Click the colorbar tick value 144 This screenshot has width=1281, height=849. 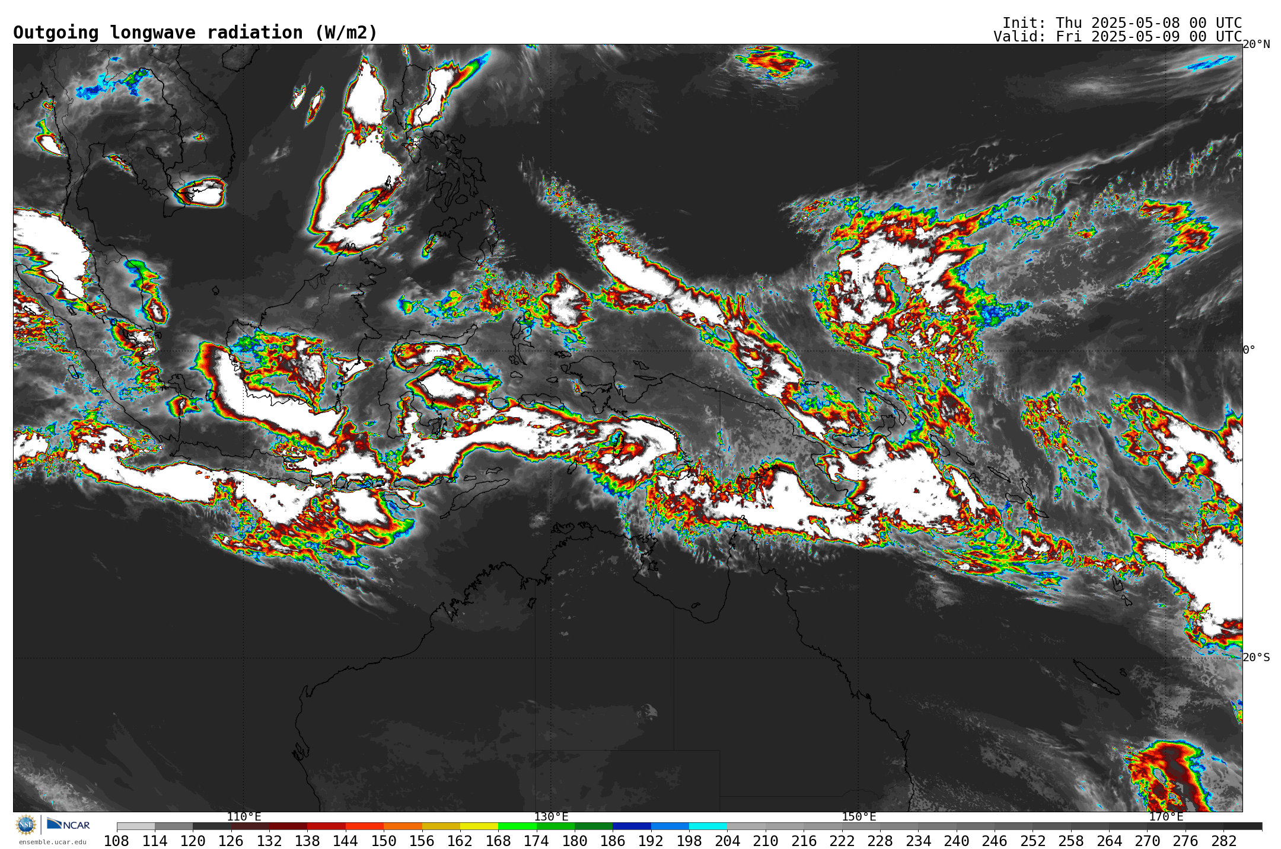coord(346,841)
